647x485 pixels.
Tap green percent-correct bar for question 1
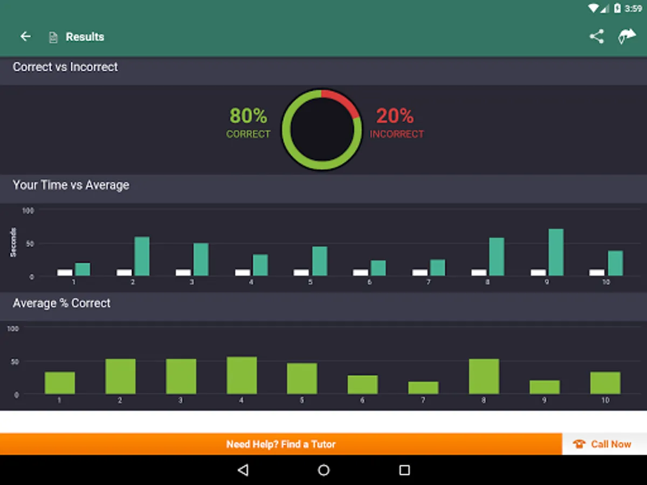tap(60, 383)
